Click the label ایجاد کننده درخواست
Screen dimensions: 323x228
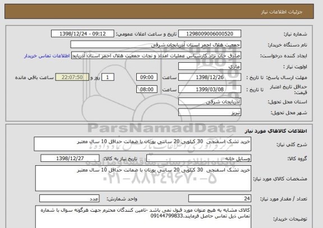[x=284, y=56]
